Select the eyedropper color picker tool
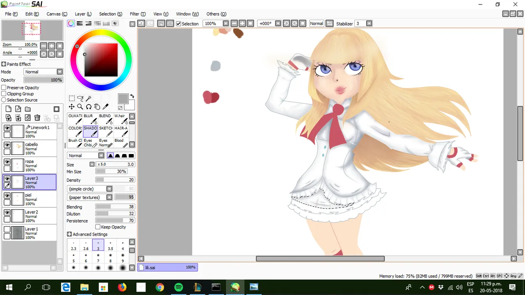 coord(105,107)
